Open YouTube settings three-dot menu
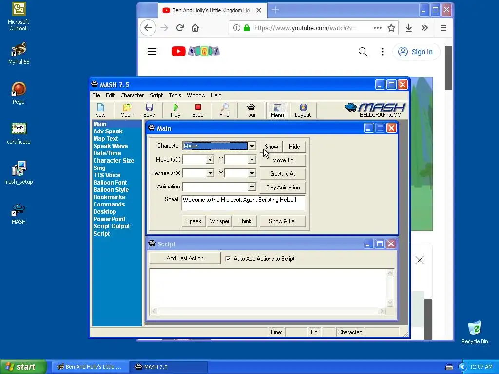This screenshot has width=499, height=374. (383, 52)
